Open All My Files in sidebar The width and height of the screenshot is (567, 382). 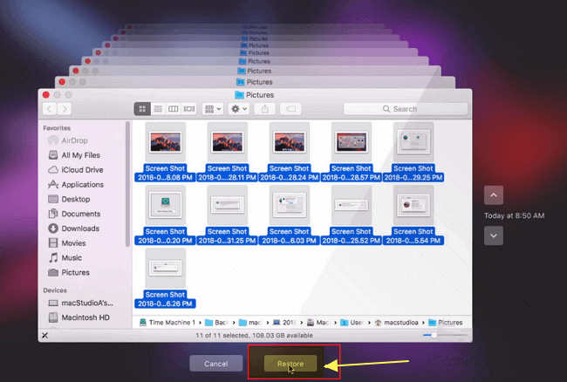(74, 155)
